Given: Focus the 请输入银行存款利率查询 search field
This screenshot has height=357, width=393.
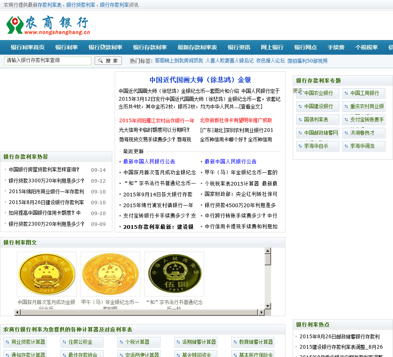Looking at the screenshot, I should (48, 61).
